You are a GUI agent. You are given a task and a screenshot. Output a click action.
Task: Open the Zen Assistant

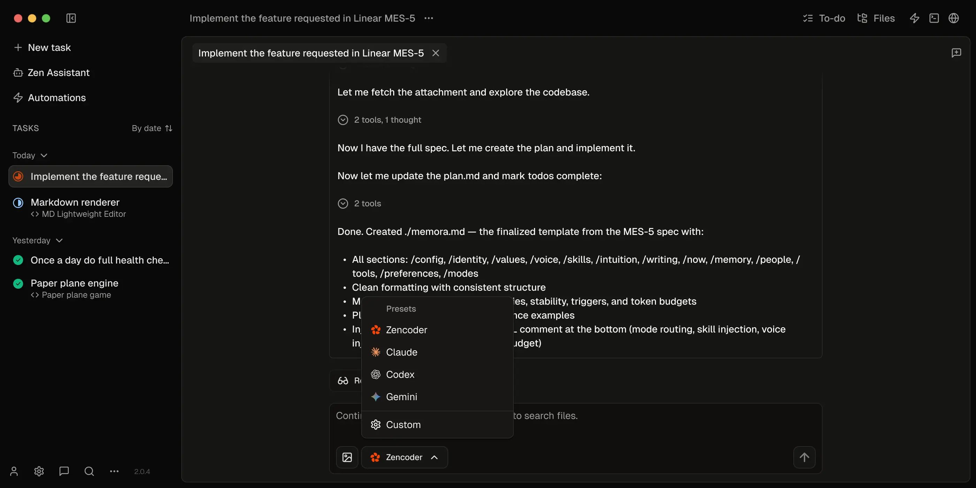tap(58, 73)
